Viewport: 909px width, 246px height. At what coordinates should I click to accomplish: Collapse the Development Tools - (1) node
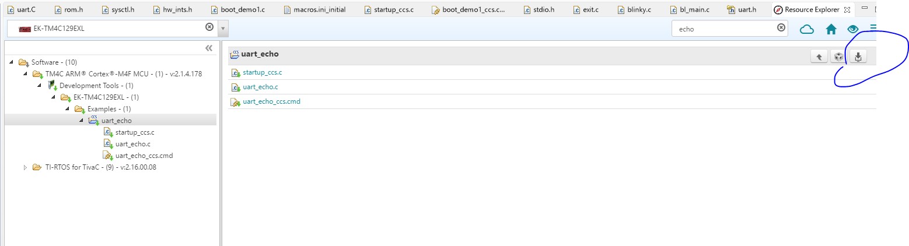click(39, 86)
